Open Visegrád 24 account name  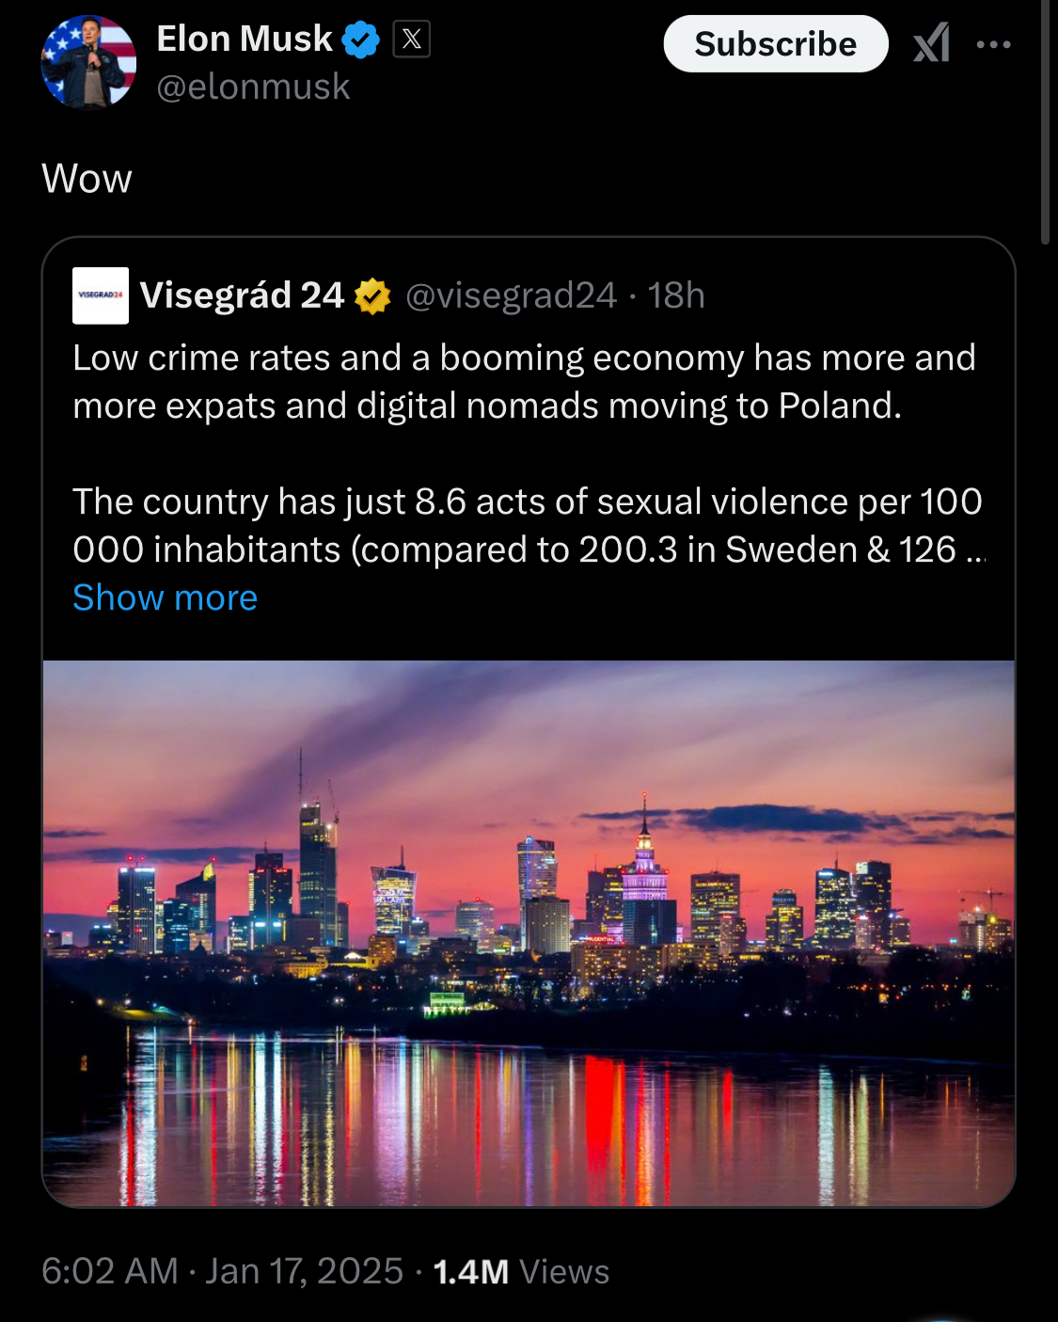click(242, 295)
